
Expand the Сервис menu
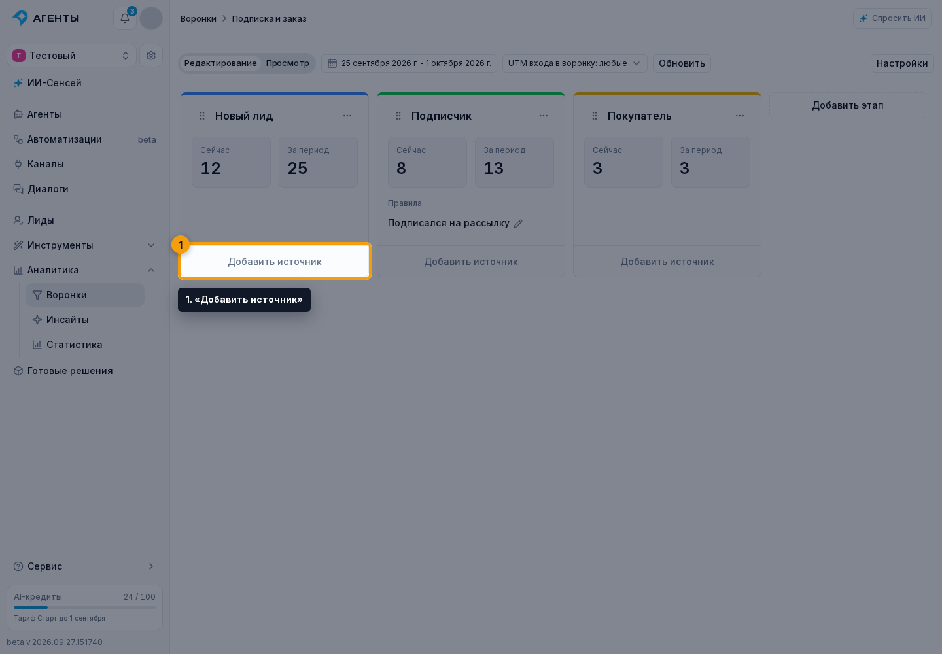[84, 566]
